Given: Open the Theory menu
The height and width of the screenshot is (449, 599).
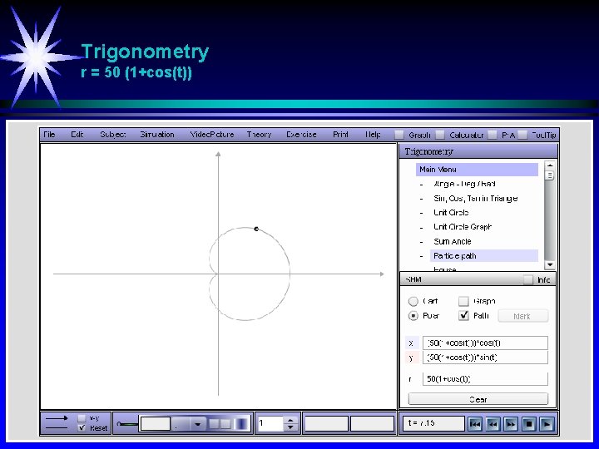Looking at the screenshot, I should coord(259,135).
